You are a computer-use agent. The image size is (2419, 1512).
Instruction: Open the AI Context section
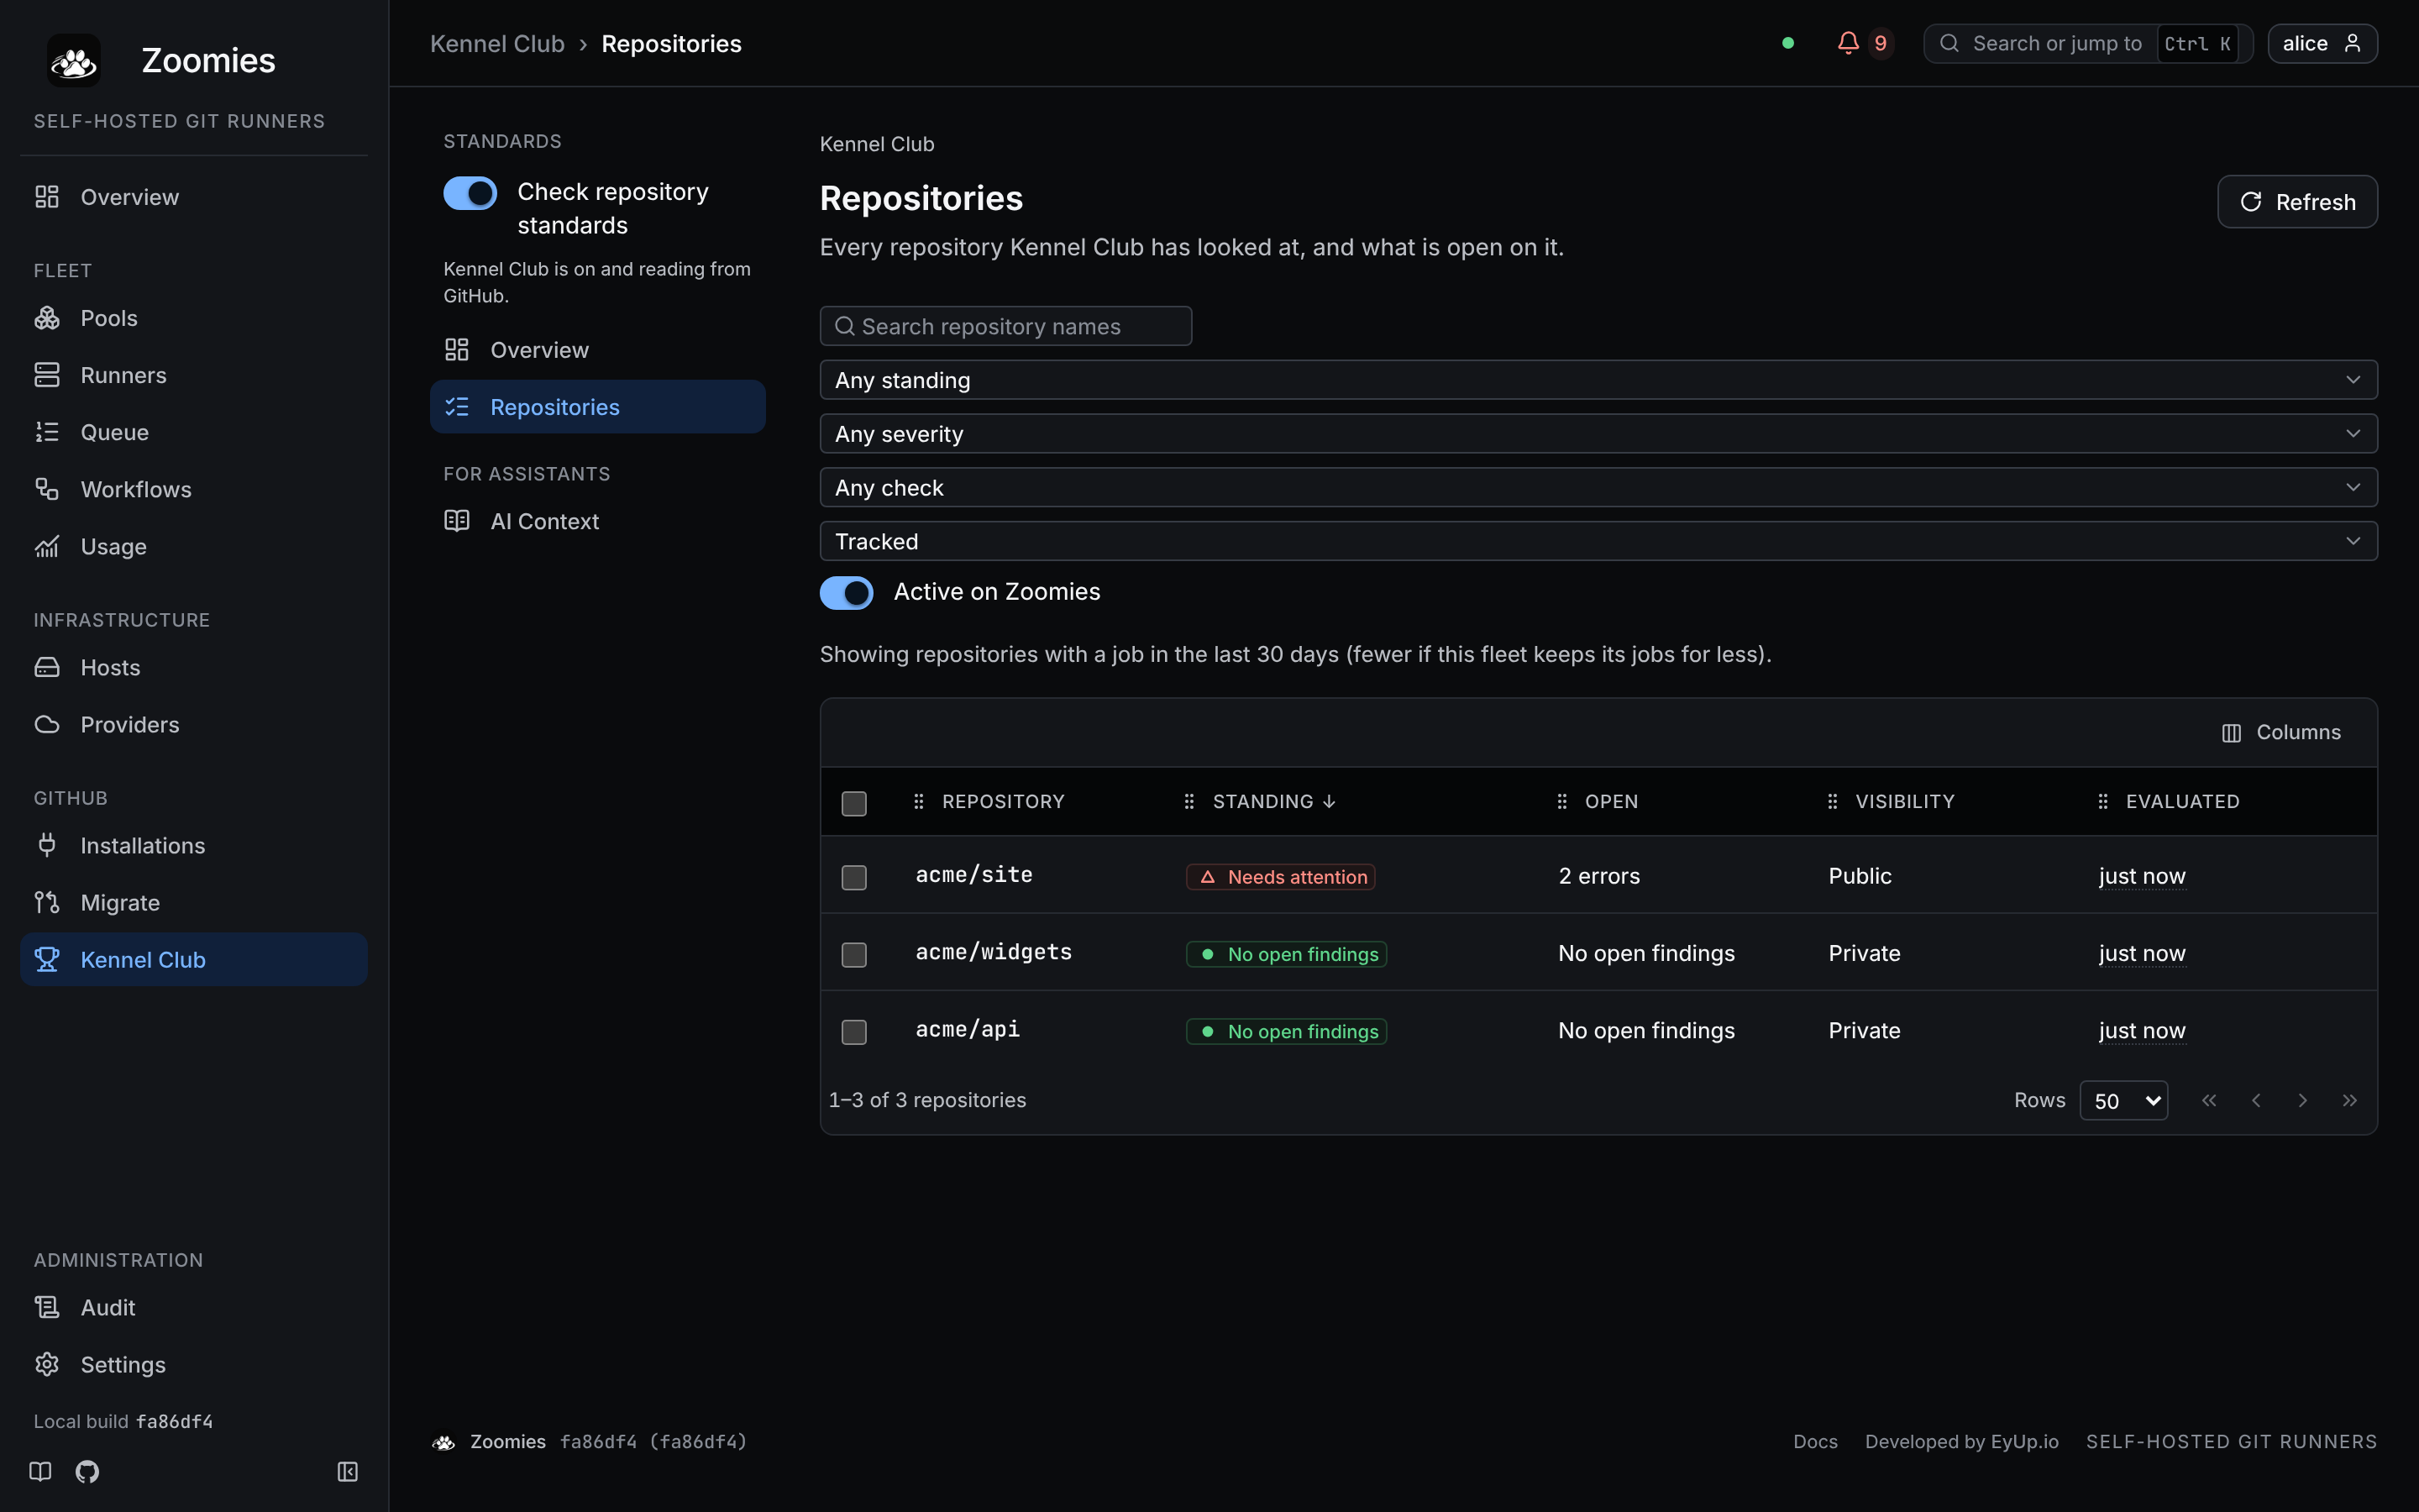598,521
